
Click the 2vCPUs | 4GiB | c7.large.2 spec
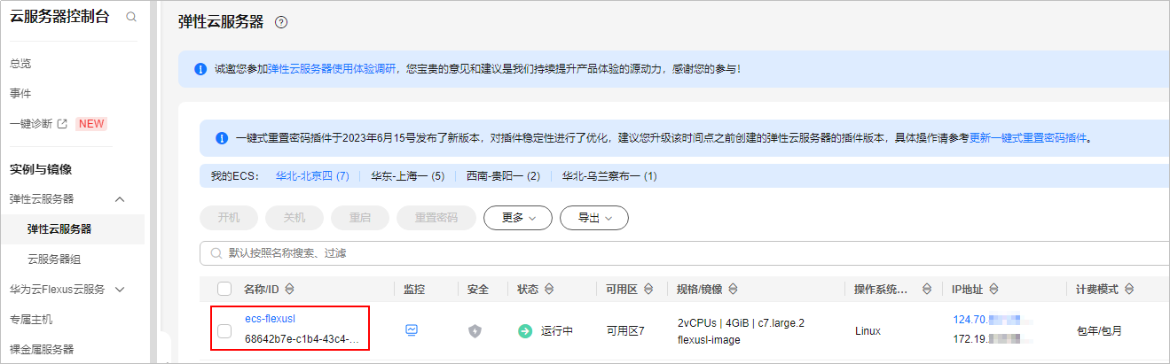(x=741, y=322)
